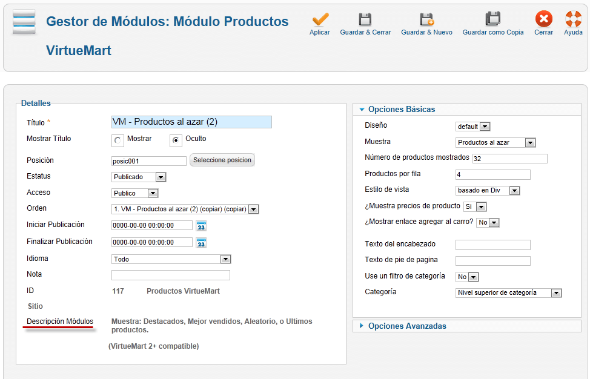The image size is (590, 379).
Task: Click the Sitio label
Action: click(x=35, y=306)
